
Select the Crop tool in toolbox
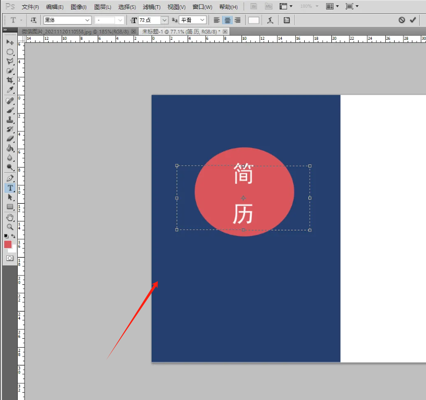9,80
